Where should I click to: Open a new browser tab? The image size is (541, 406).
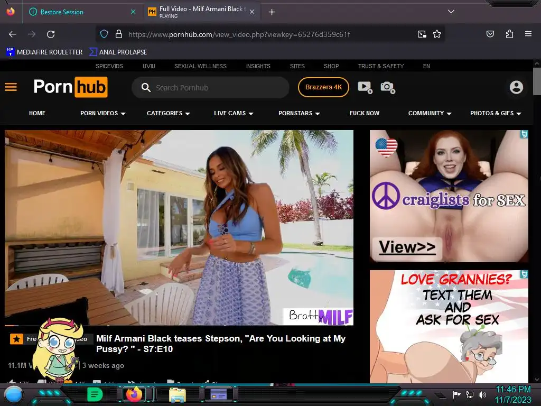click(272, 12)
